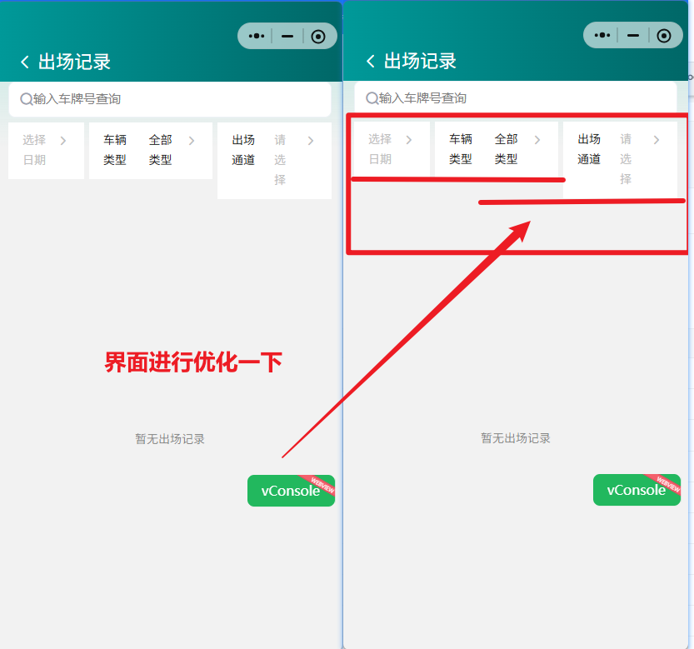The image size is (694, 649).
Task: Open the three-dot menu in the left capsule
Action: 257,36
